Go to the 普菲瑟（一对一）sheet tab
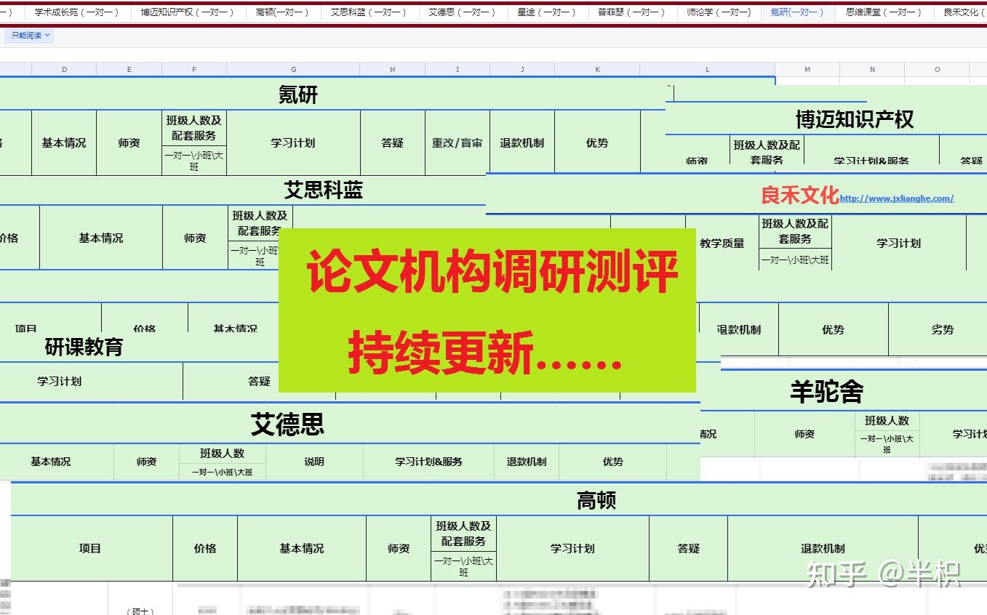Image resolution: width=987 pixels, height=615 pixels. pos(631,12)
